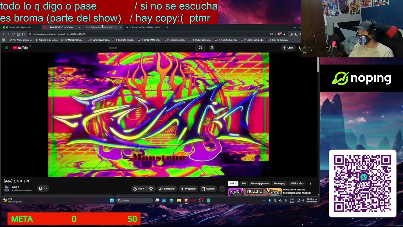The image size is (403, 227).
Task: Open Ver Anime Online bookmark
Action: click(20, 40)
